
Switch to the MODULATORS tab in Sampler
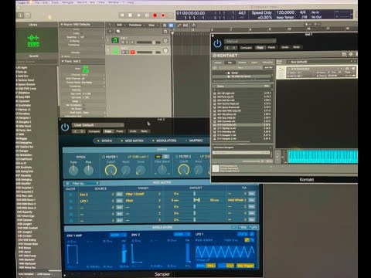[165, 141]
